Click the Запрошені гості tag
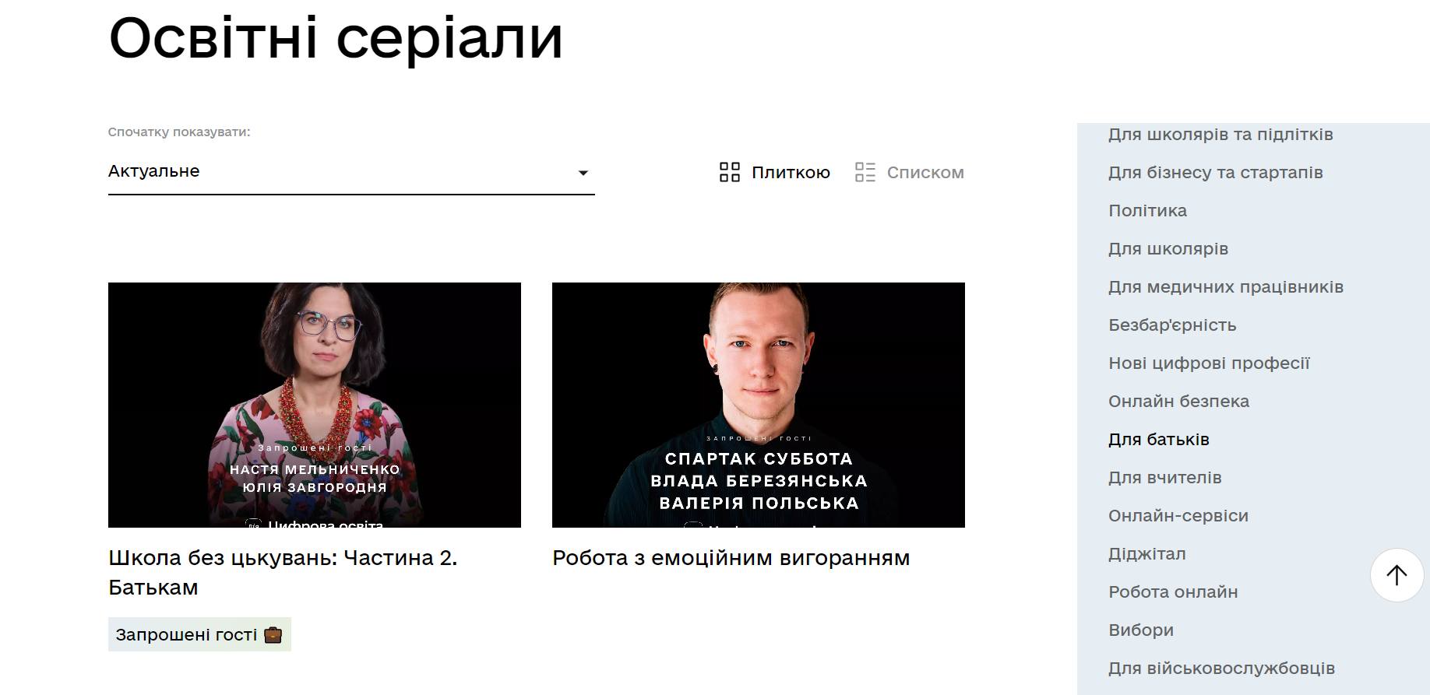Screen dimensions: 1430x695 199,634
